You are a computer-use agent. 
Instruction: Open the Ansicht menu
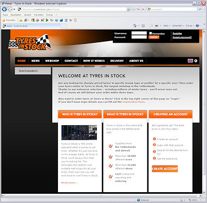click(28, 15)
